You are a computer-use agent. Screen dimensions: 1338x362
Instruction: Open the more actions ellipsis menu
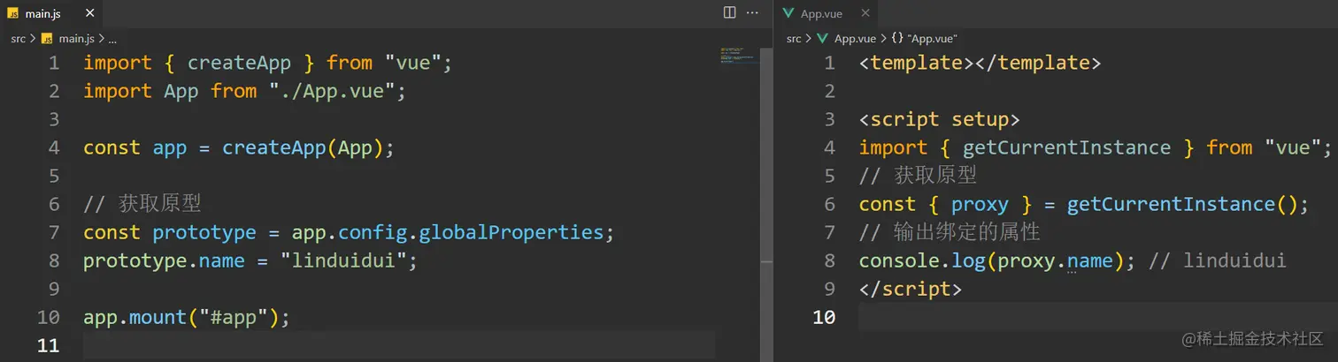pyautogui.click(x=752, y=12)
